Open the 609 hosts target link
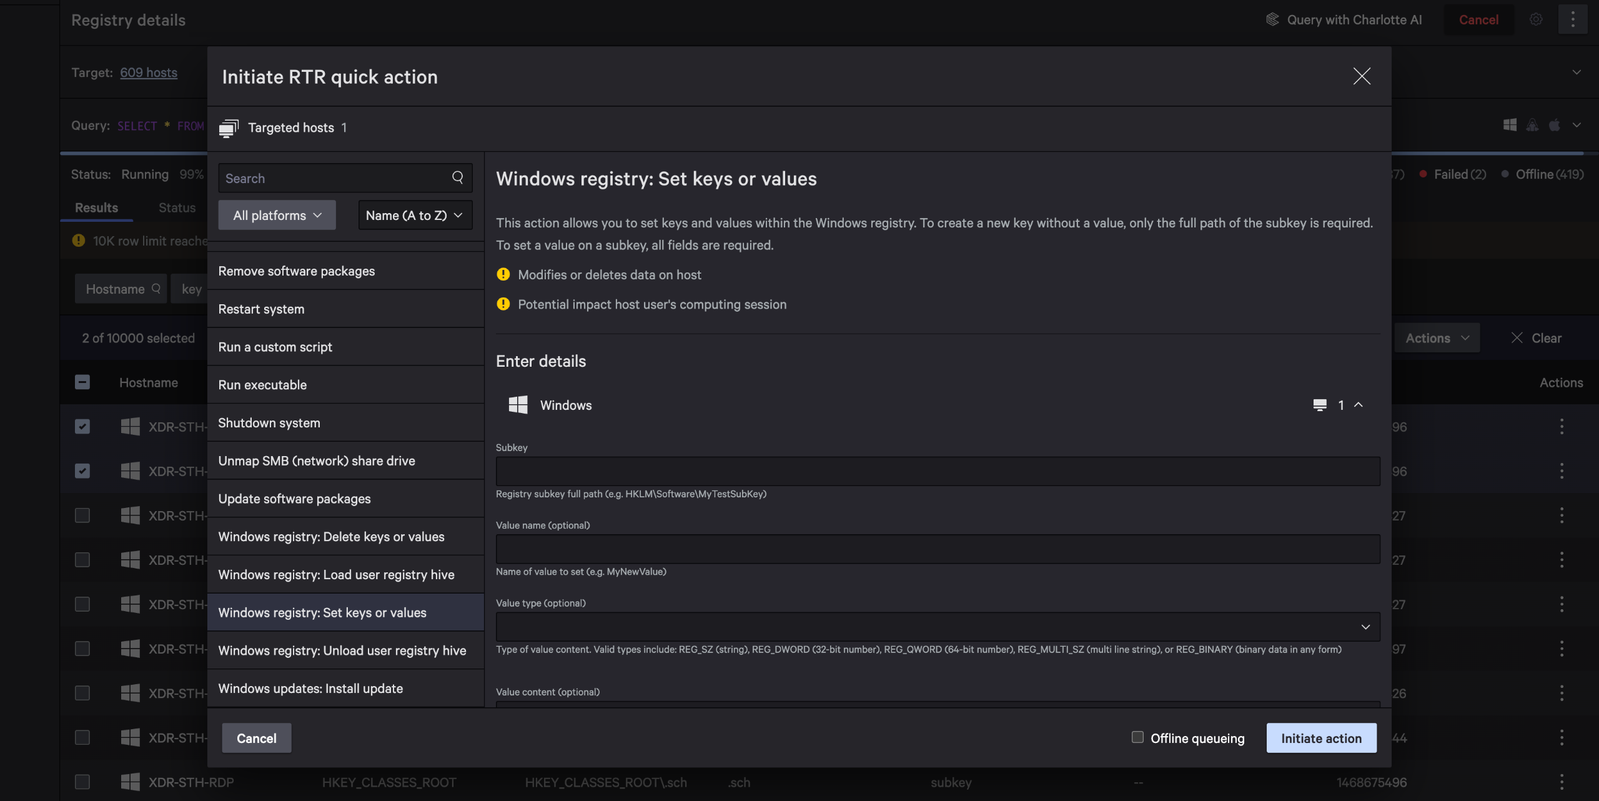 point(149,72)
